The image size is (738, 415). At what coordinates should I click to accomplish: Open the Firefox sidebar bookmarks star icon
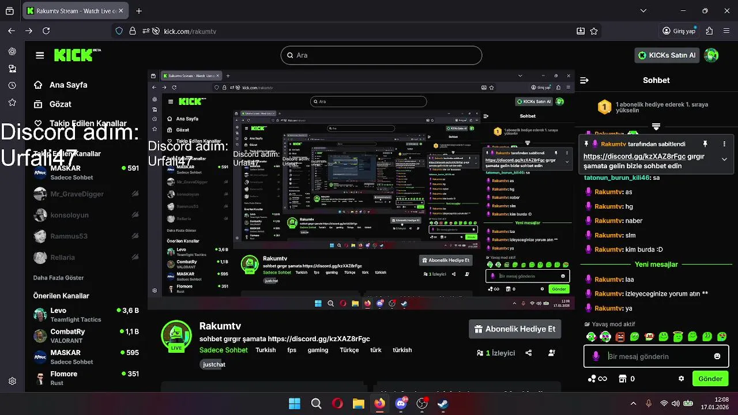(12, 103)
